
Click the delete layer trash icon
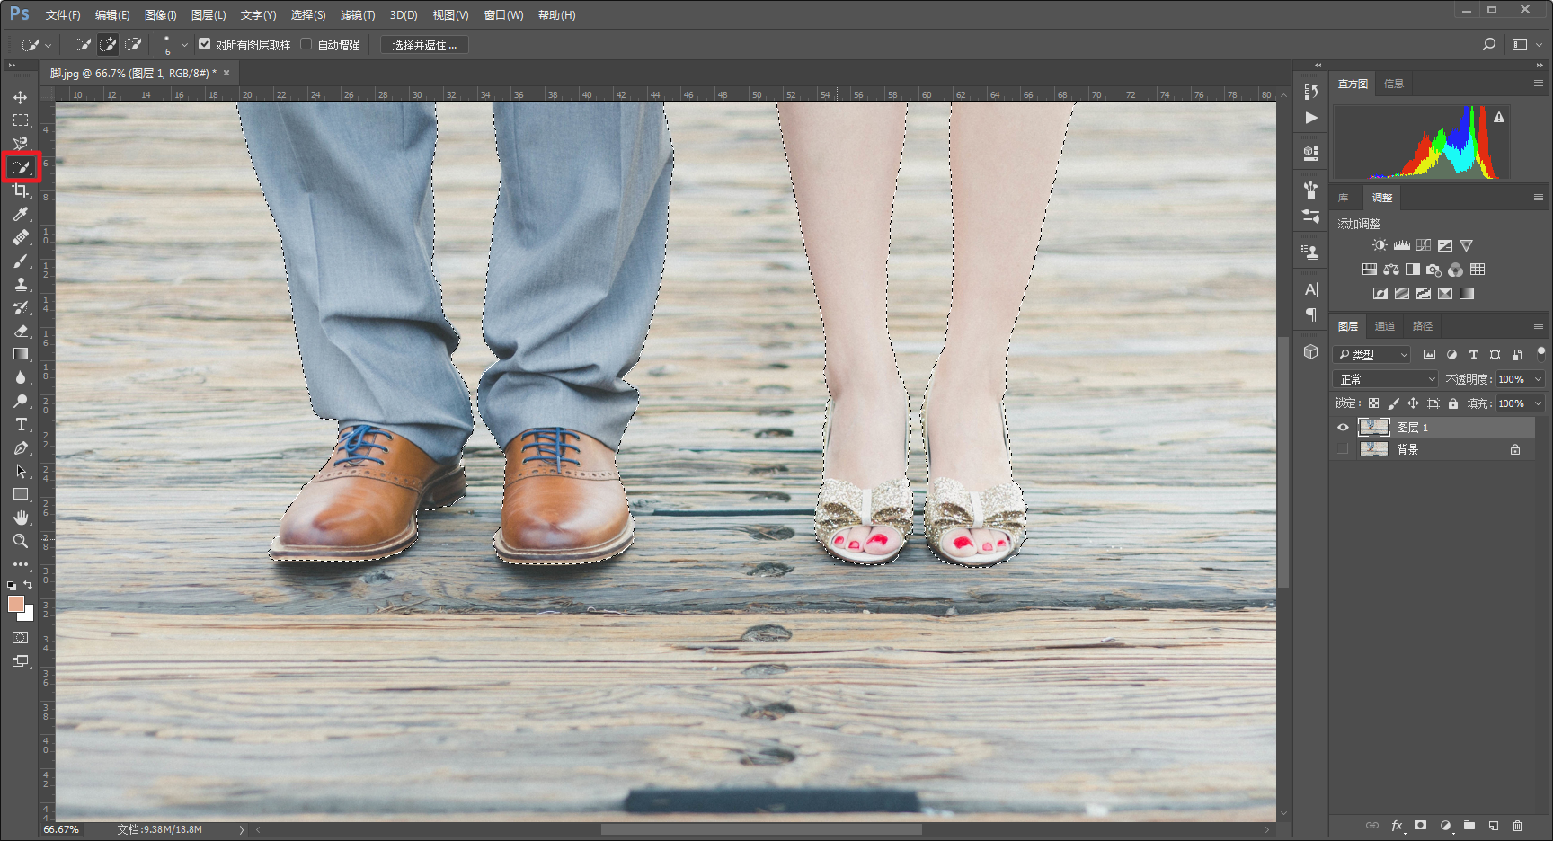tap(1517, 825)
